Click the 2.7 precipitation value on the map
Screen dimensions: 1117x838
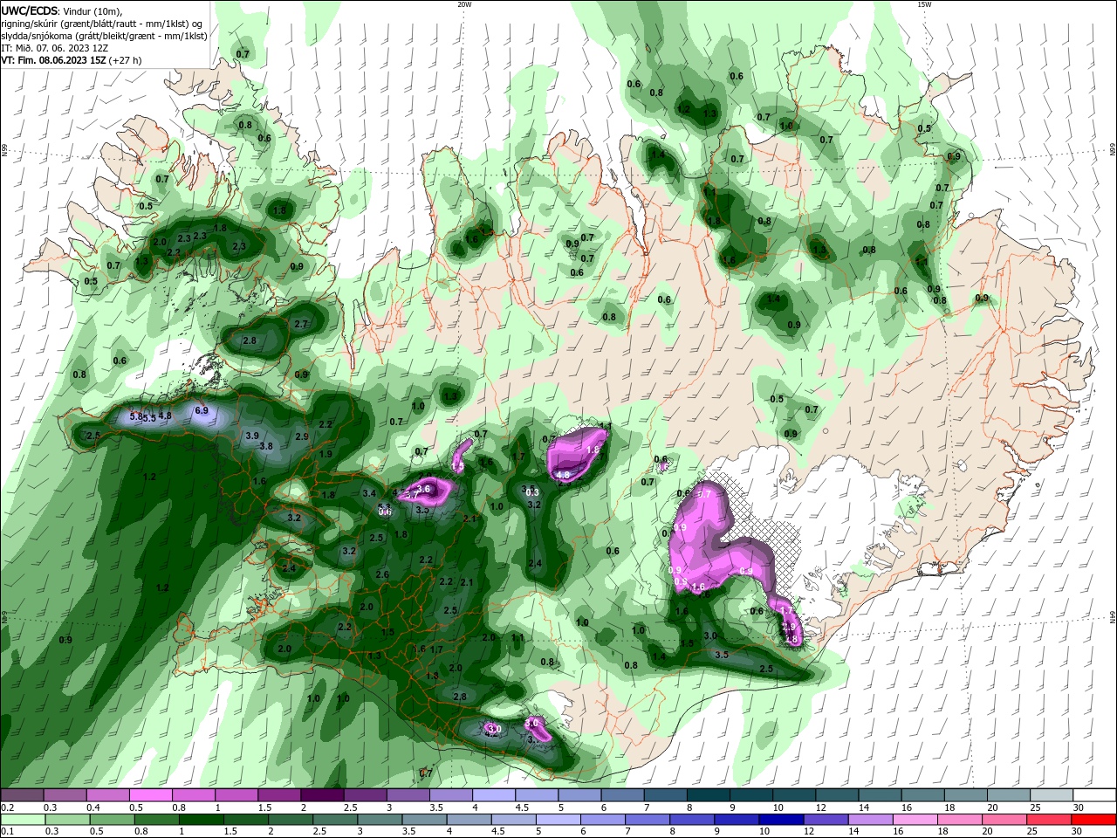click(x=301, y=324)
